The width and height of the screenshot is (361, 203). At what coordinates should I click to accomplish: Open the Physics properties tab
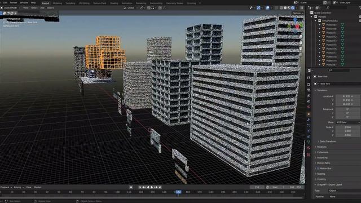[309, 131]
